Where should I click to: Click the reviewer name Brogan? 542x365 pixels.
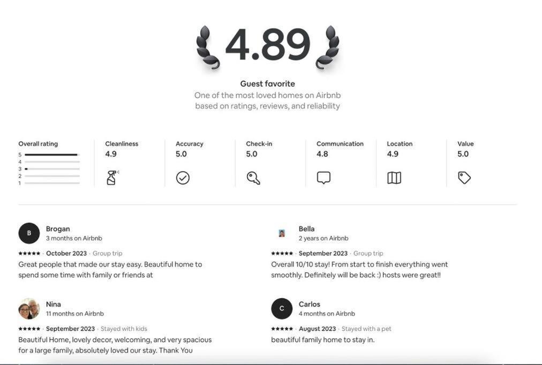(58, 229)
